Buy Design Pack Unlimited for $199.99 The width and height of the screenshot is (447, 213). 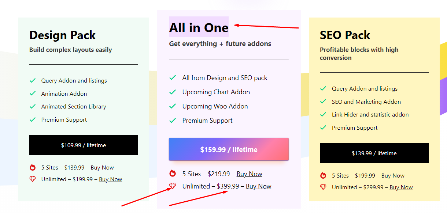pyautogui.click(x=110, y=179)
